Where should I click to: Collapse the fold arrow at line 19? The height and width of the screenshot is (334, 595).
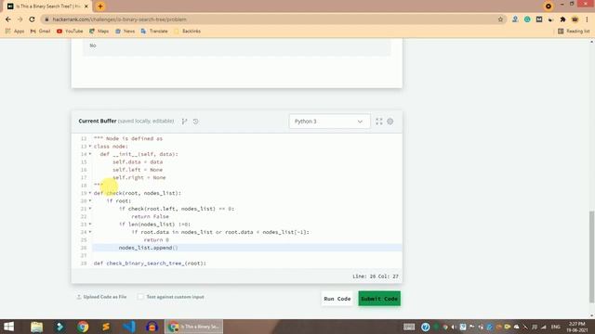click(90, 193)
